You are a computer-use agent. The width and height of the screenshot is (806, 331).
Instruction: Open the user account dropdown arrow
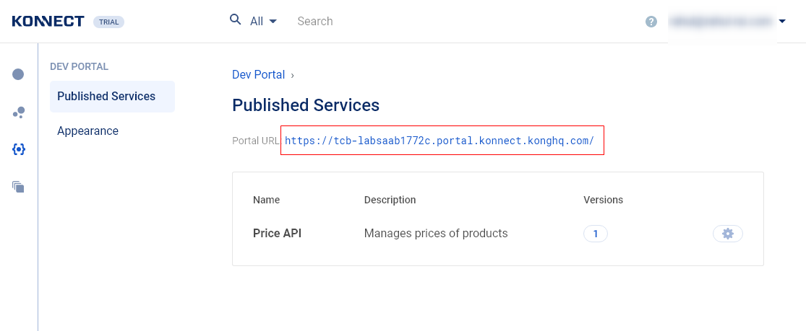(782, 22)
